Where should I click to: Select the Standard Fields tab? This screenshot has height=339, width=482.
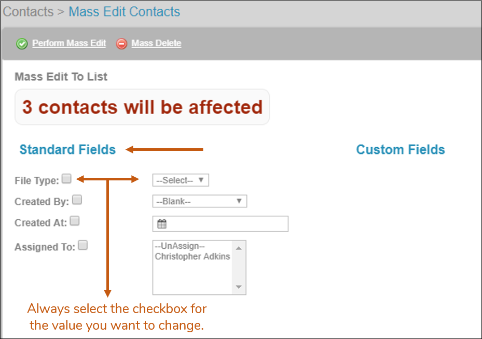coord(67,149)
